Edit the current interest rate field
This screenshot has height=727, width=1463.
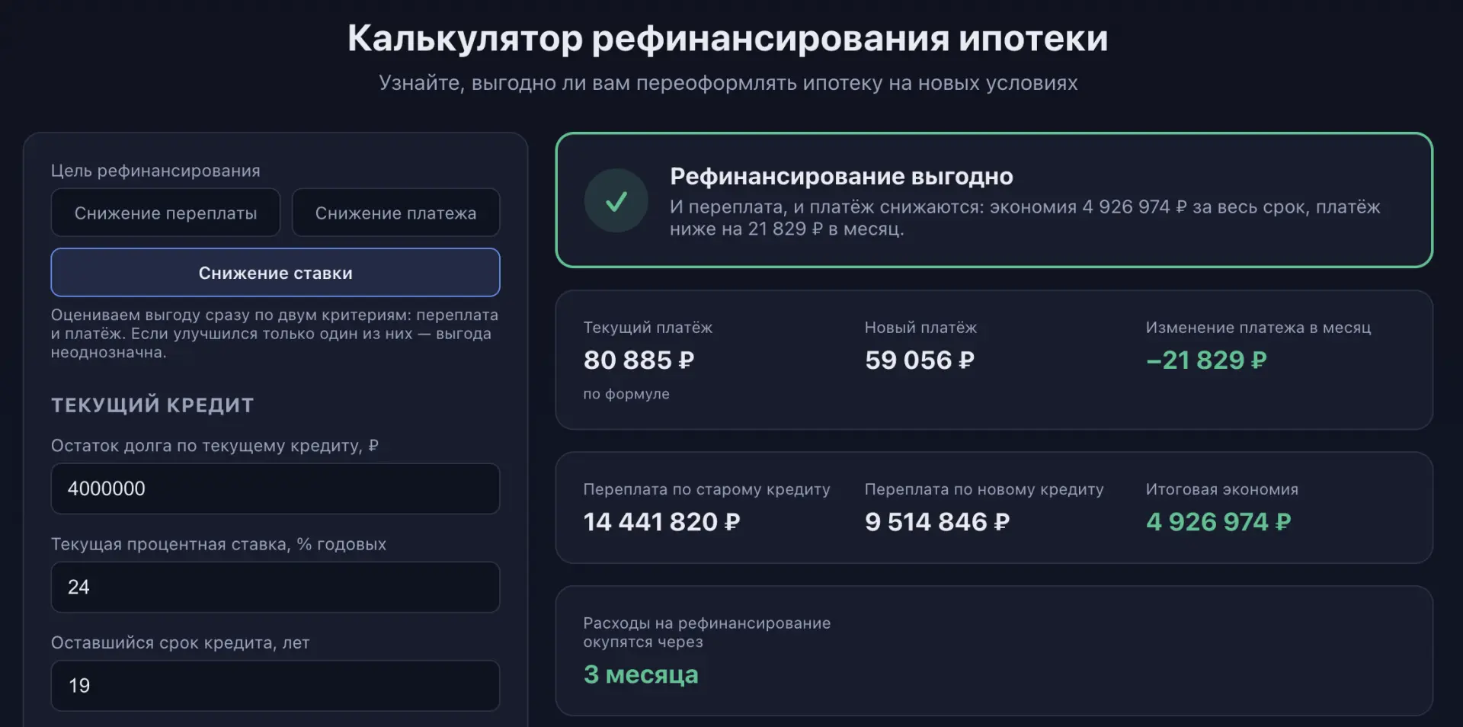(275, 587)
